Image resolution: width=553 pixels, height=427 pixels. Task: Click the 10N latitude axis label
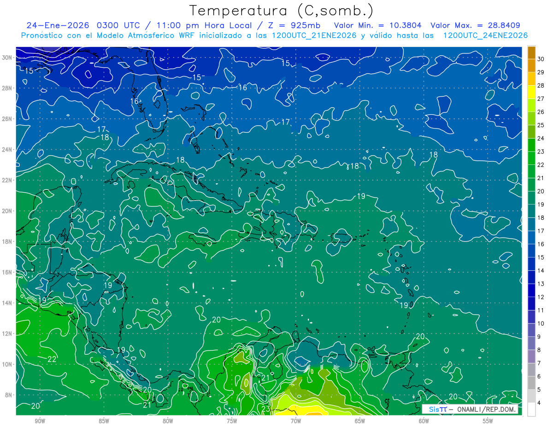(x=7, y=364)
